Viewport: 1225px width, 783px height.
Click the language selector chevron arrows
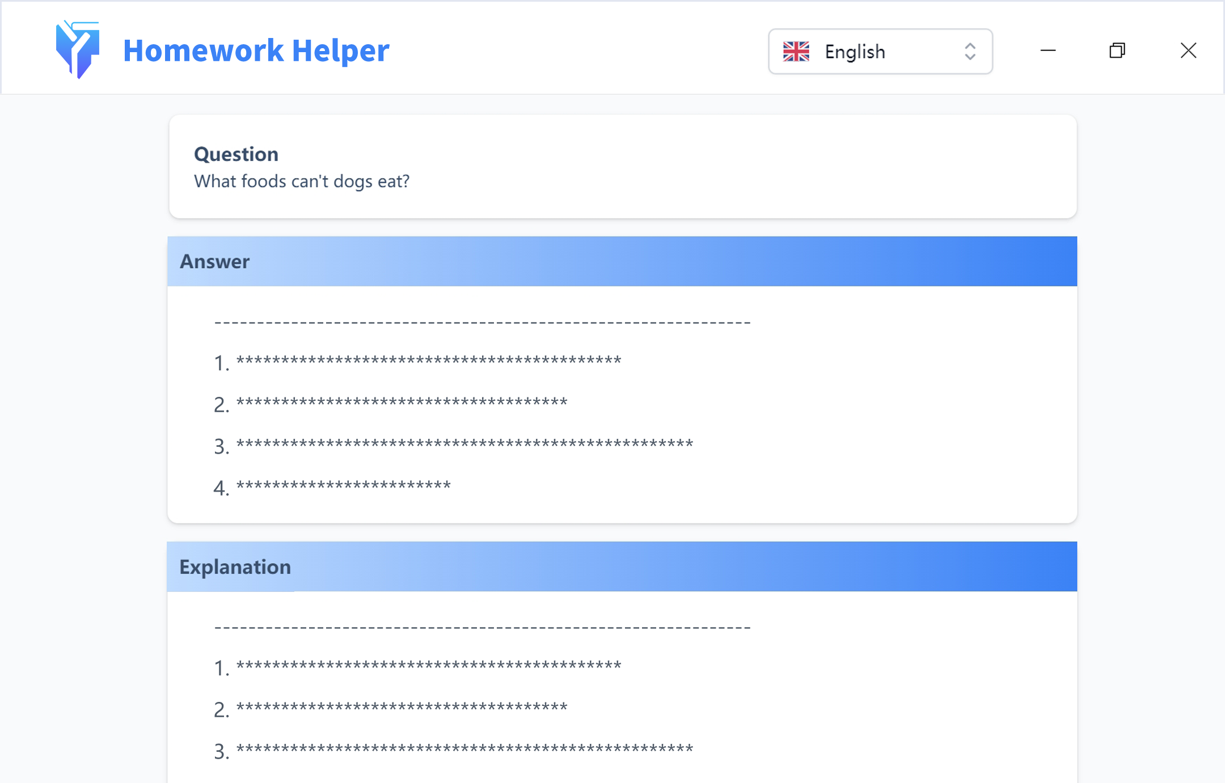(x=970, y=52)
